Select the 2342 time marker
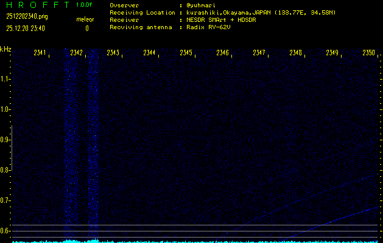 pos(77,53)
